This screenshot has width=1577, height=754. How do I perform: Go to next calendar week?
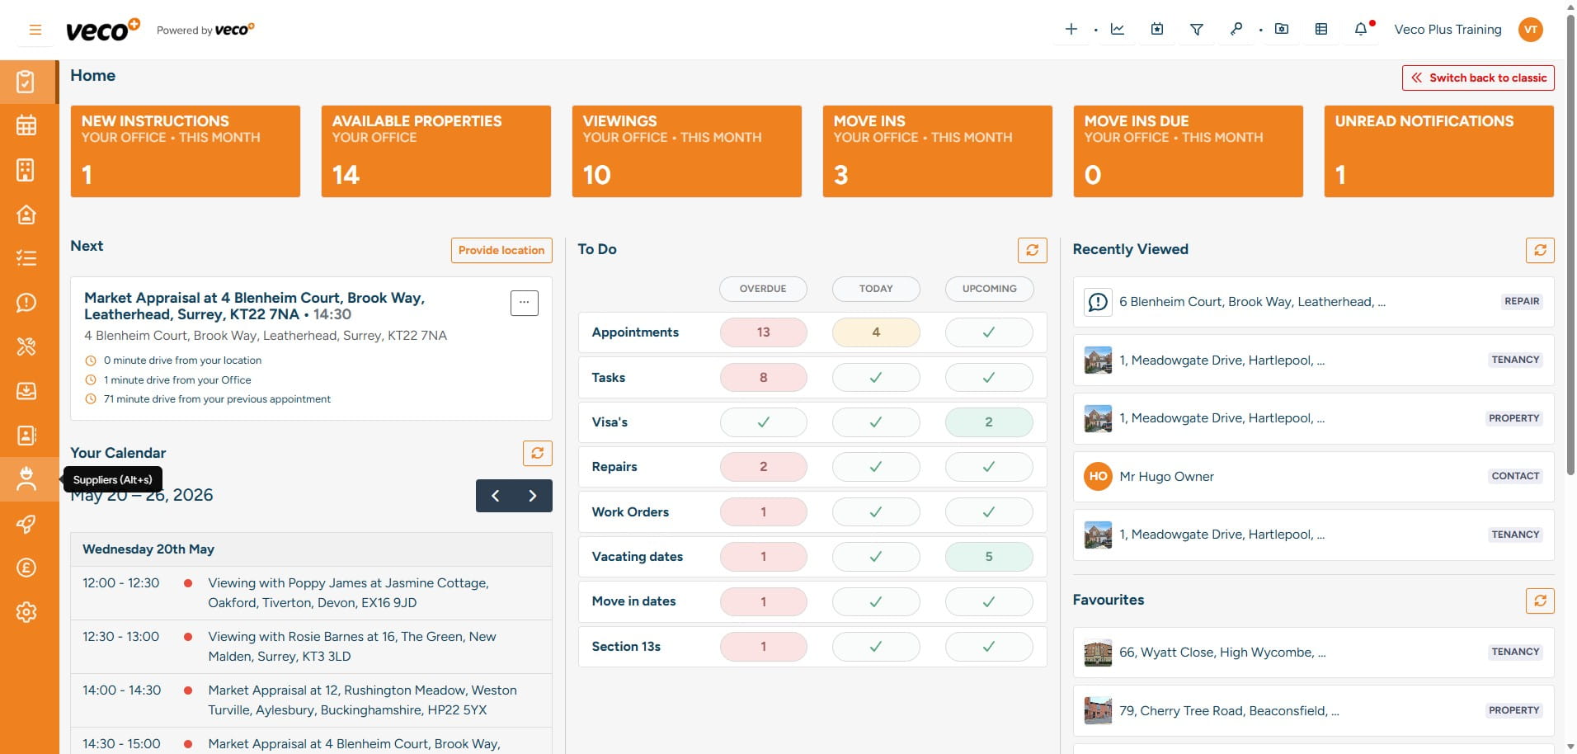(533, 496)
